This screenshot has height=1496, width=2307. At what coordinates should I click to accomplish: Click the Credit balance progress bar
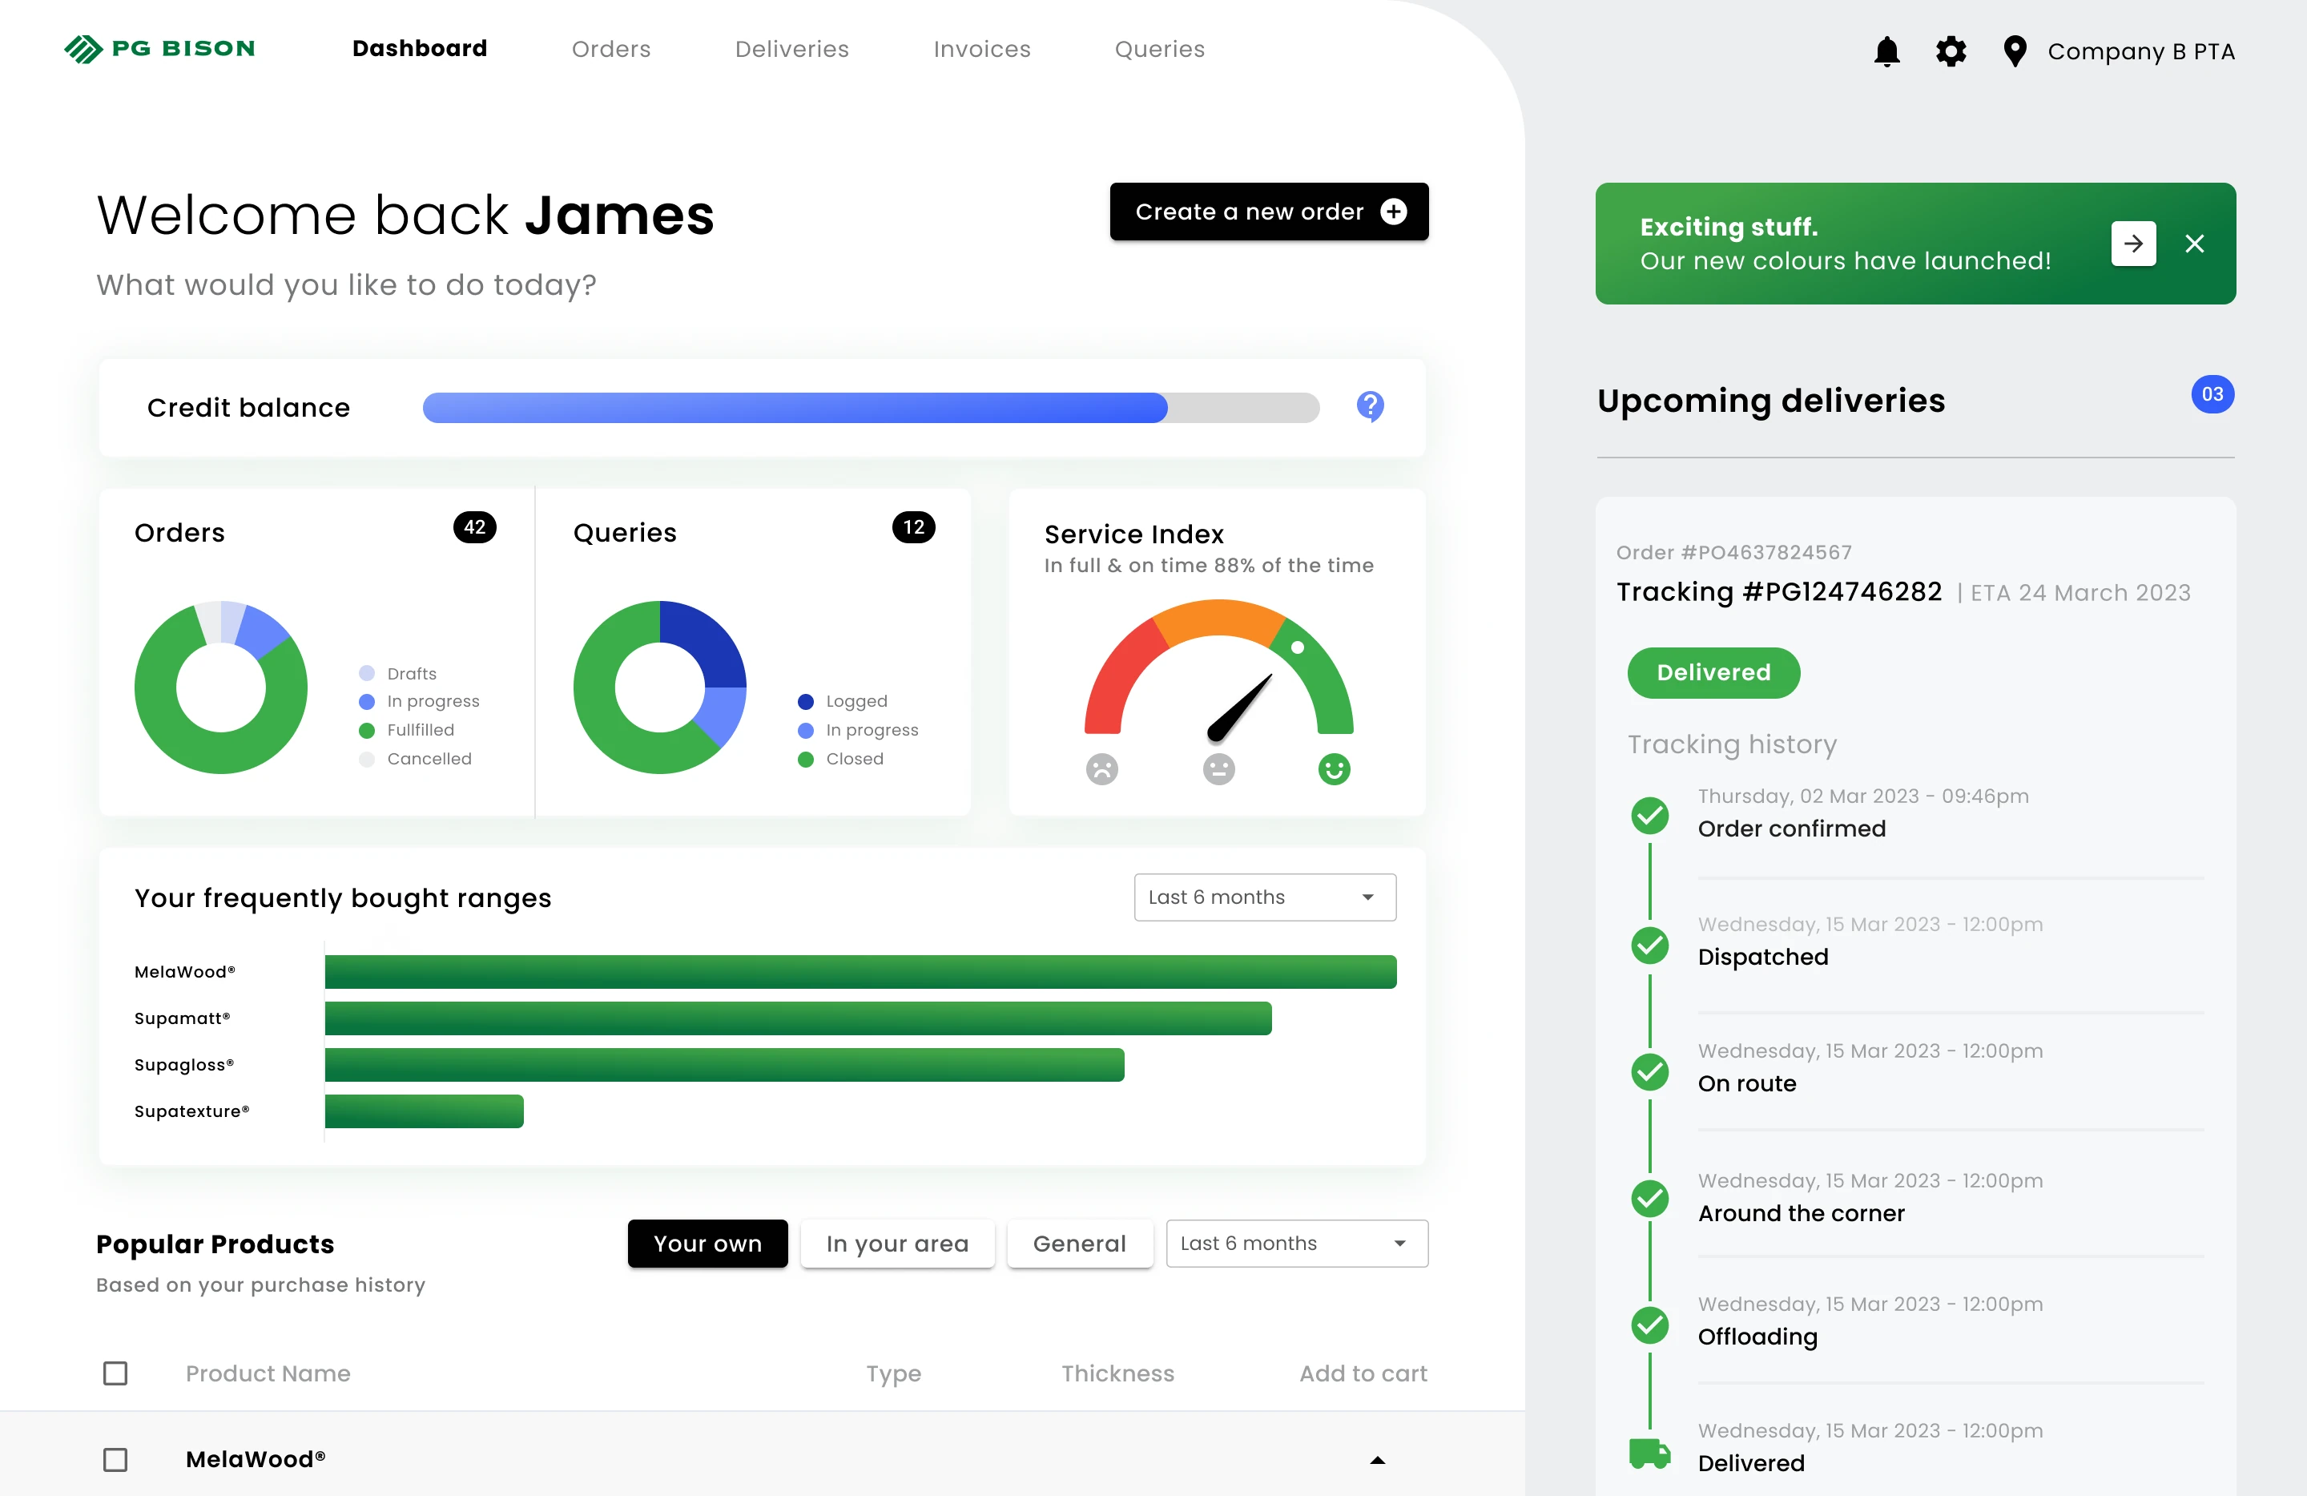pos(871,407)
